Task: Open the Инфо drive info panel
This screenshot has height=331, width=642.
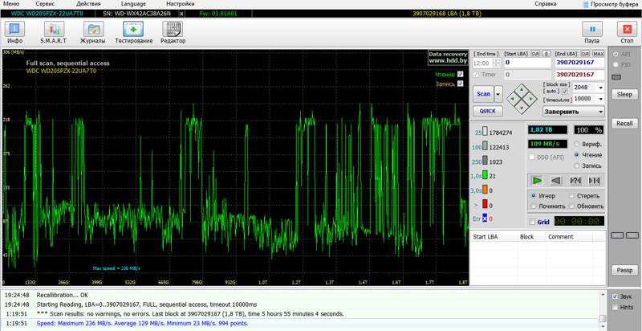Action: click(x=14, y=32)
